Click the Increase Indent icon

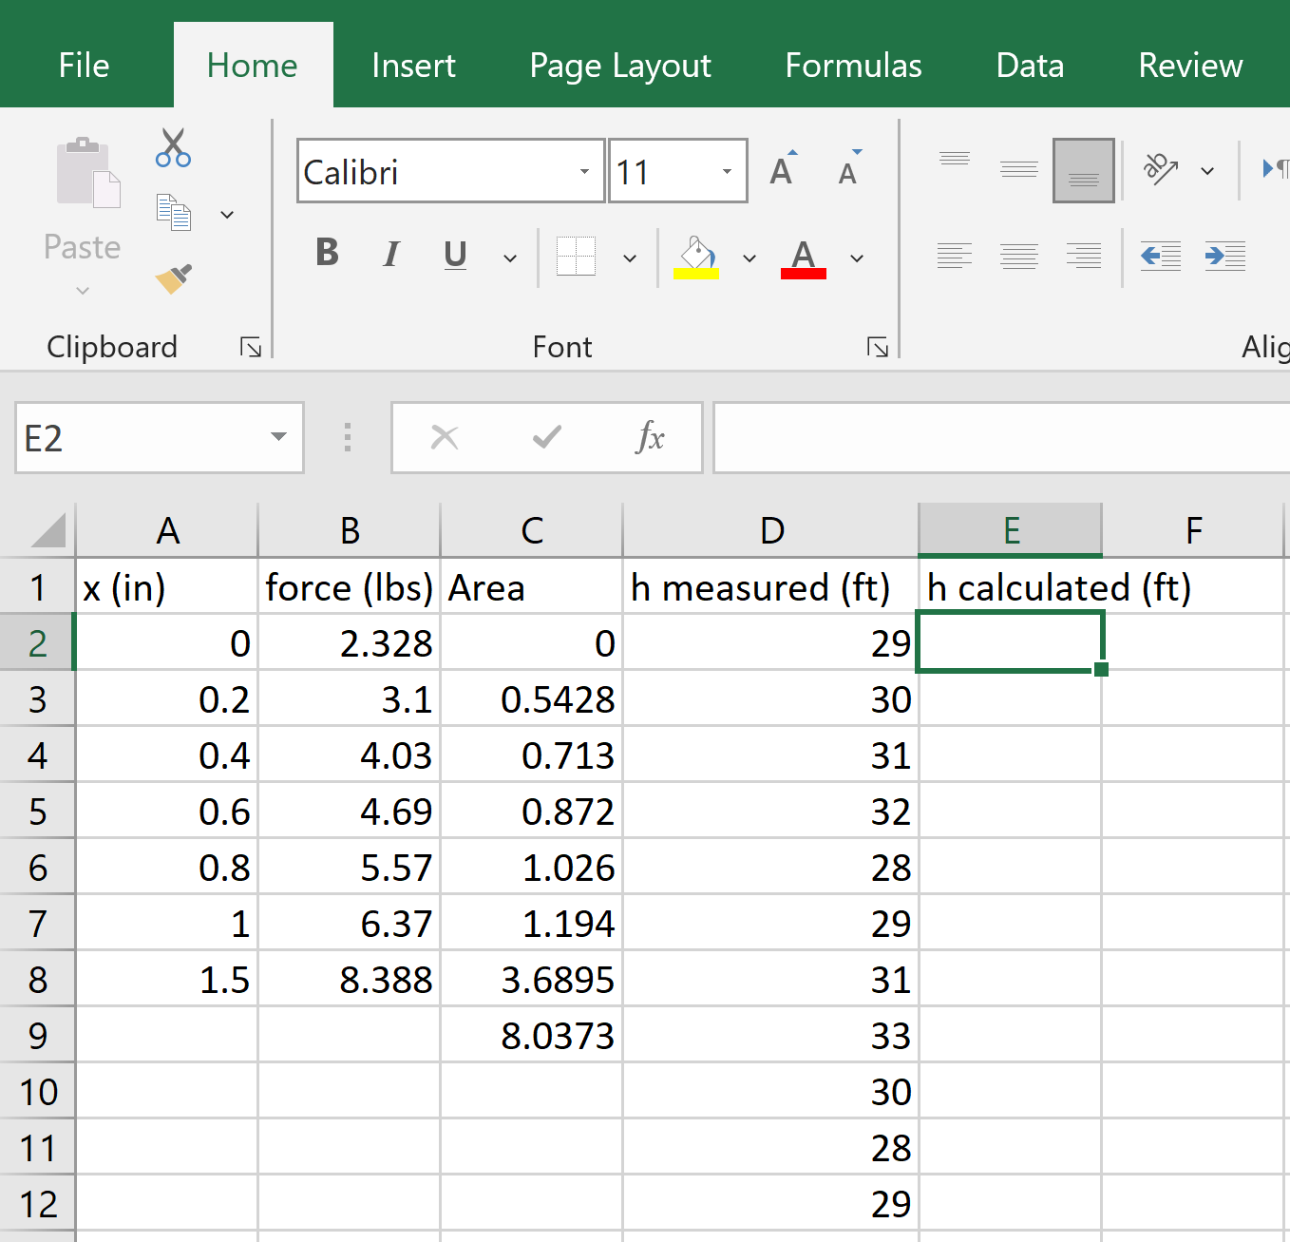coord(1224,257)
